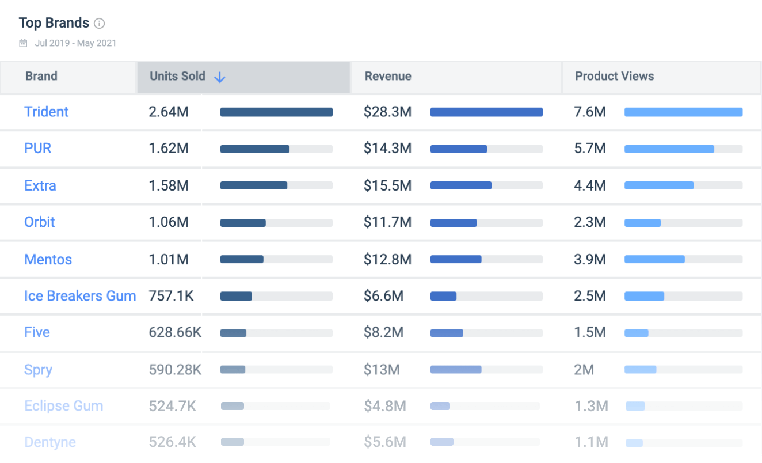This screenshot has height=463, width=762.
Task: Select the Extra brand link
Action: [40, 185]
